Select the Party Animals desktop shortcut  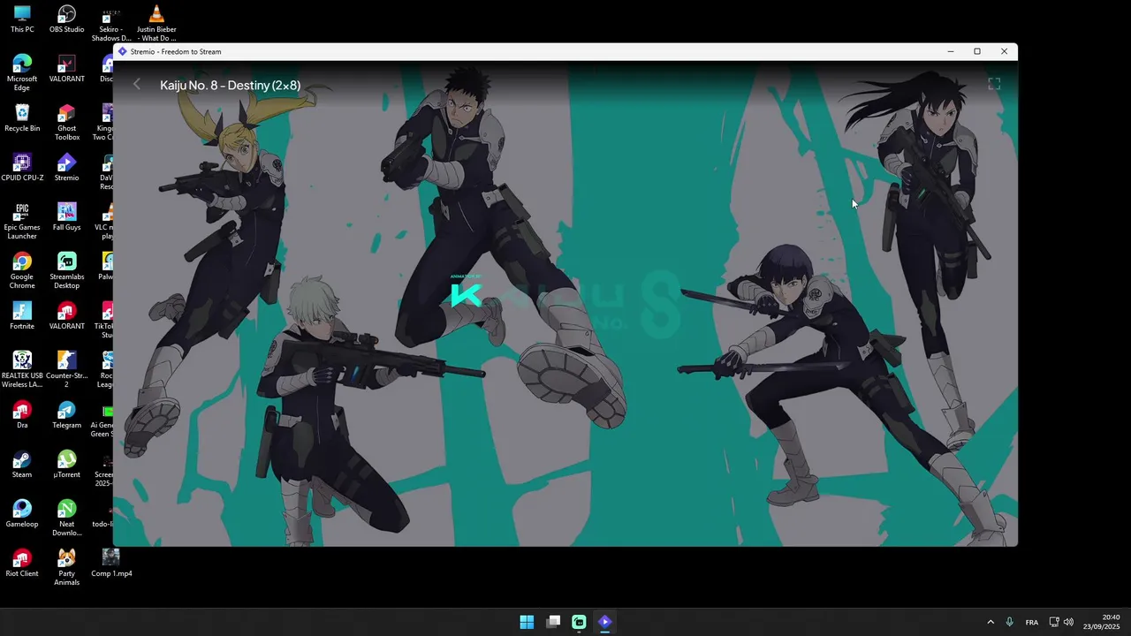click(66, 568)
